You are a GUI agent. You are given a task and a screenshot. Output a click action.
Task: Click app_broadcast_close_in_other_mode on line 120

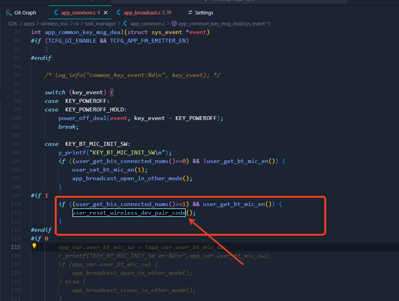click(129, 290)
